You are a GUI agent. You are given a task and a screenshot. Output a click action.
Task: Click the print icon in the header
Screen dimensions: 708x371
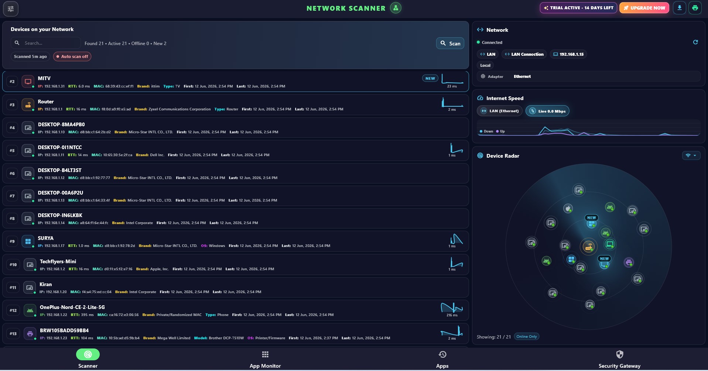click(x=695, y=8)
